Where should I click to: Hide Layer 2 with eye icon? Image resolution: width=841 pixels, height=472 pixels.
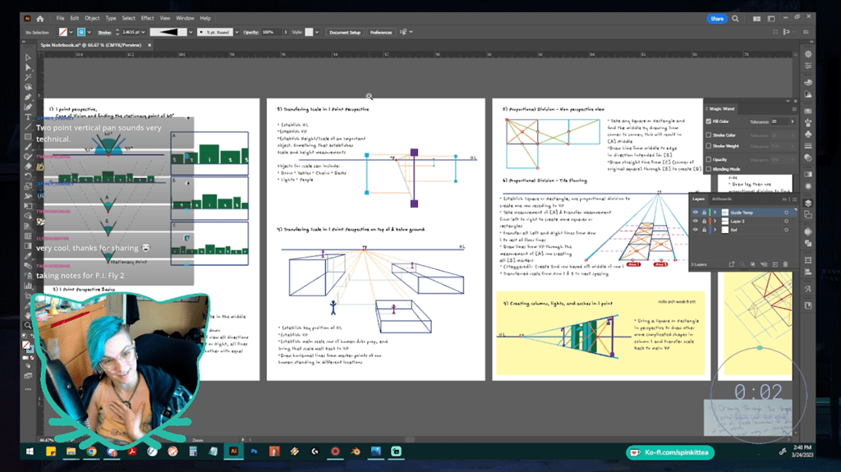pyautogui.click(x=695, y=221)
